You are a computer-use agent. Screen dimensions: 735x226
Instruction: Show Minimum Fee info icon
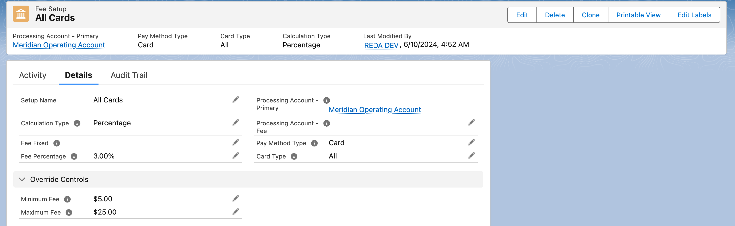click(67, 199)
